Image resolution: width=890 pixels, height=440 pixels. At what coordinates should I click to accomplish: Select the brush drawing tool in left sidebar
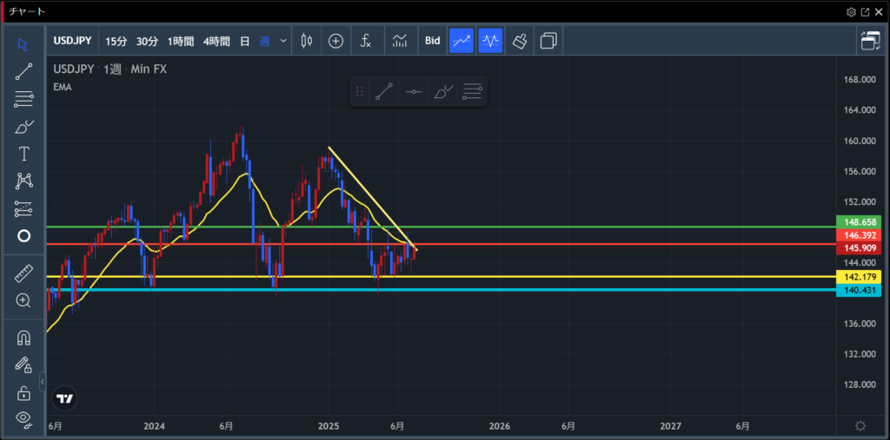pyautogui.click(x=23, y=127)
